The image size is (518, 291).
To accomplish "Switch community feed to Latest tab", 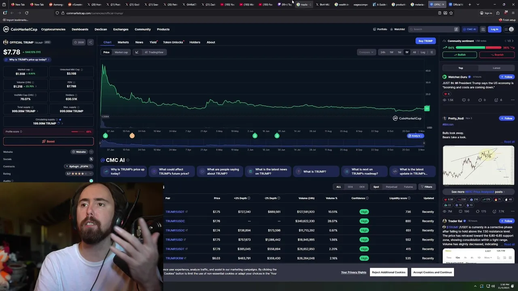I will coord(496,68).
